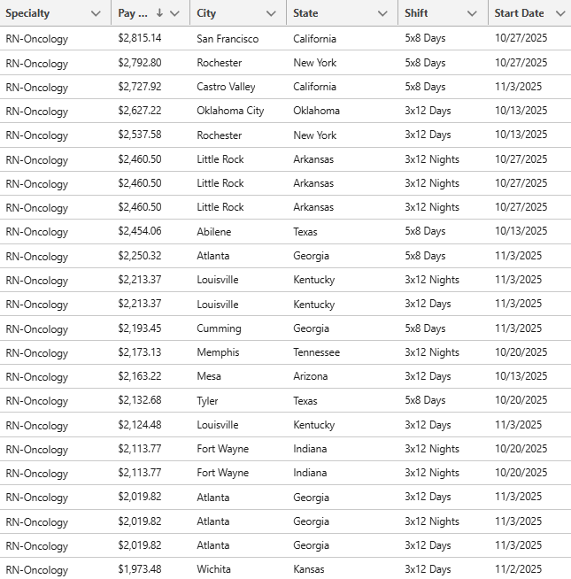Image resolution: width=571 pixels, height=579 pixels.
Task: Select the Wichita city cell
Action: click(214, 569)
